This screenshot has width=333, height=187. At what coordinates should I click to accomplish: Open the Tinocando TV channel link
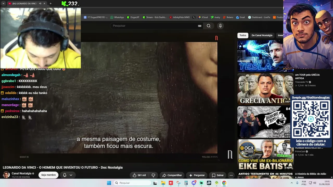pos(302,82)
